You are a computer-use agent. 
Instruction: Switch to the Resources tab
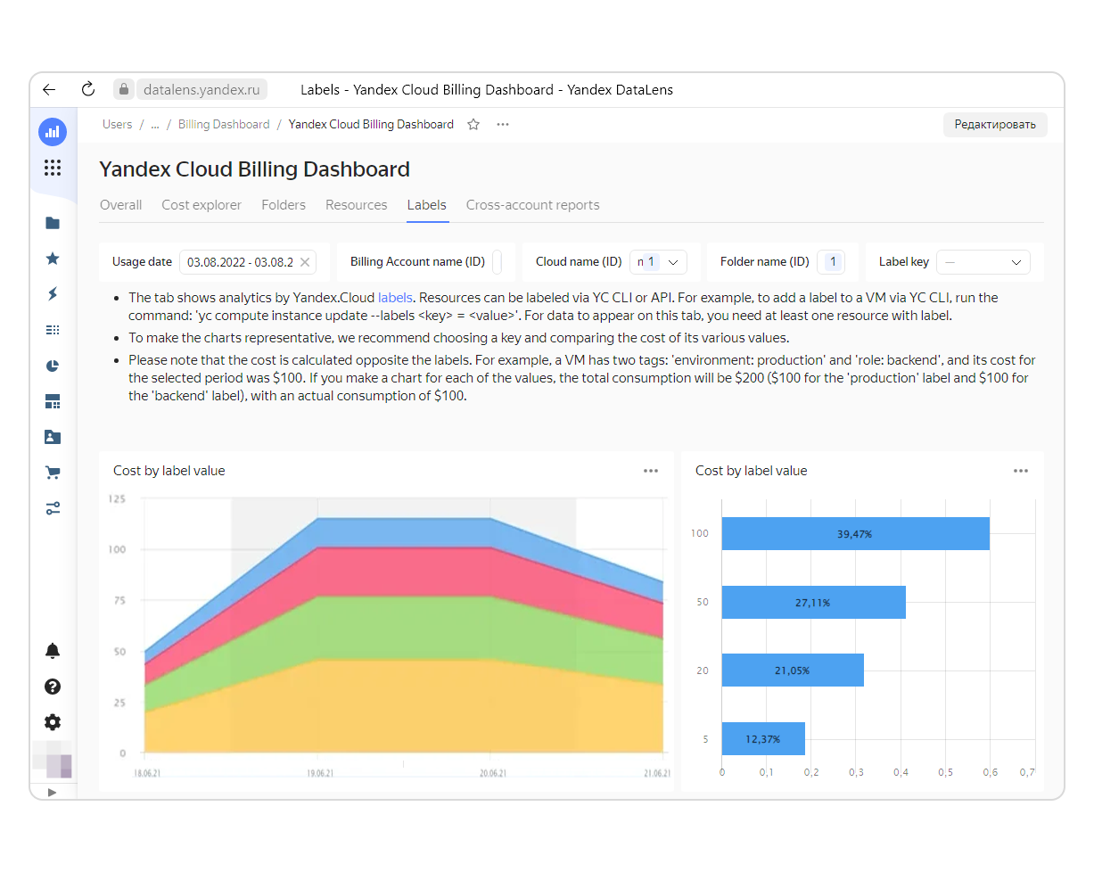(357, 205)
